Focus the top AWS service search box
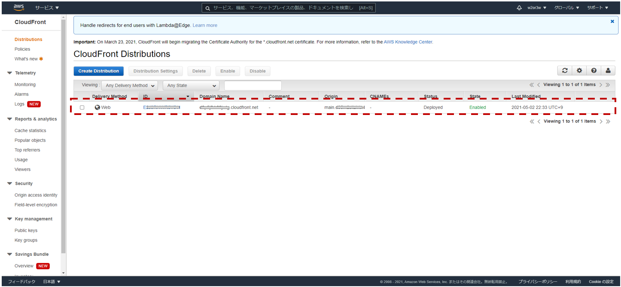The height and width of the screenshot is (287, 621). (x=289, y=8)
